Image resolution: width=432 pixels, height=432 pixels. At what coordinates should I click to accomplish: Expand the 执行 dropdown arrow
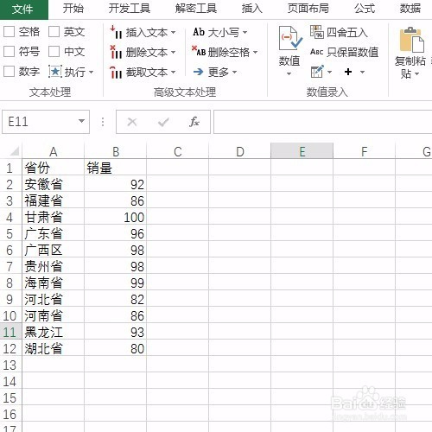(92, 72)
